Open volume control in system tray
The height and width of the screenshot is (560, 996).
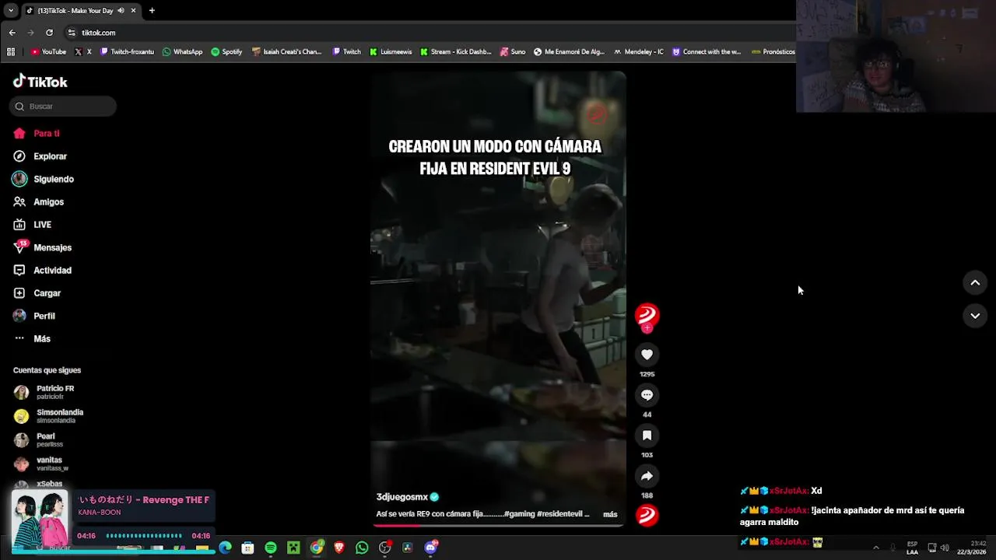tap(945, 548)
